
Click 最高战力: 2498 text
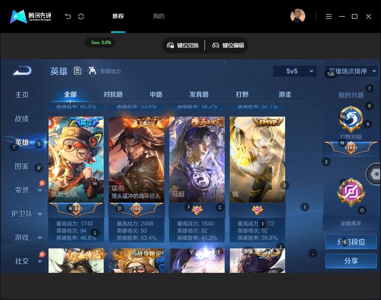tap(135, 223)
